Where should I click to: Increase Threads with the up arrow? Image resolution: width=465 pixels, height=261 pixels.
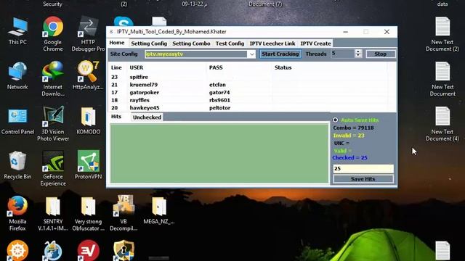click(x=358, y=51)
